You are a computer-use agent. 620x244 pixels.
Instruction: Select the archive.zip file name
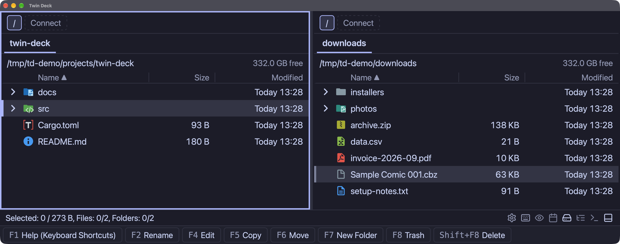tap(371, 125)
